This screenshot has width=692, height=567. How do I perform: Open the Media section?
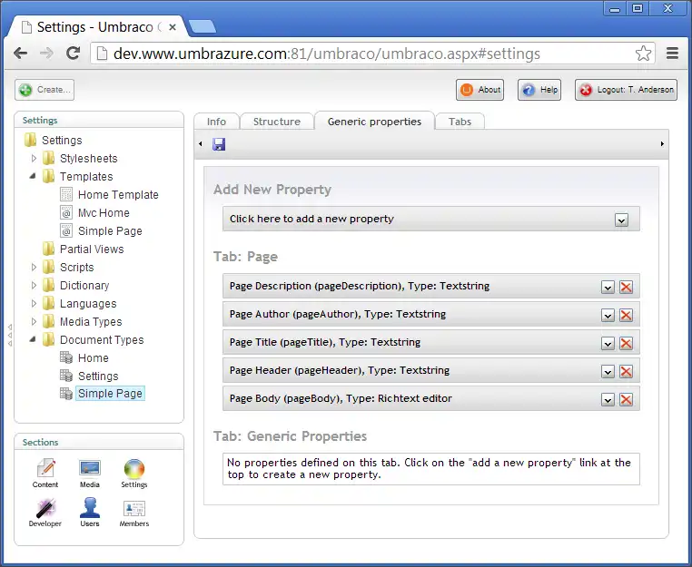(90, 473)
